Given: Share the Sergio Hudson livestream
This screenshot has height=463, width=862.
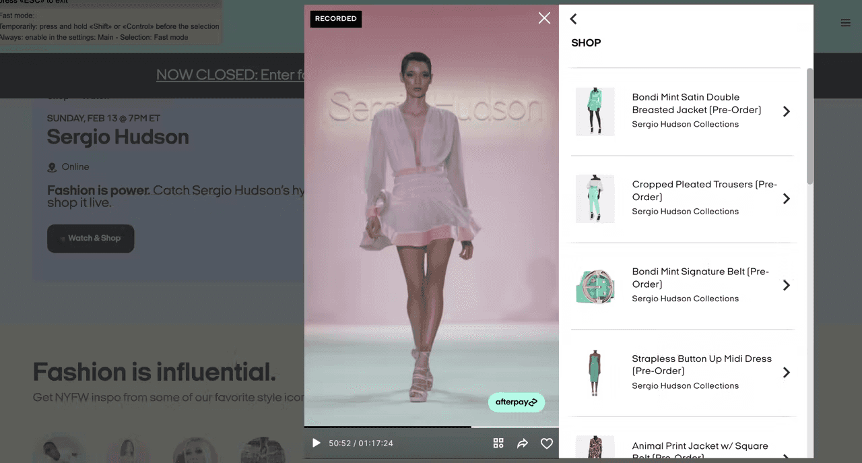Looking at the screenshot, I should pos(523,443).
